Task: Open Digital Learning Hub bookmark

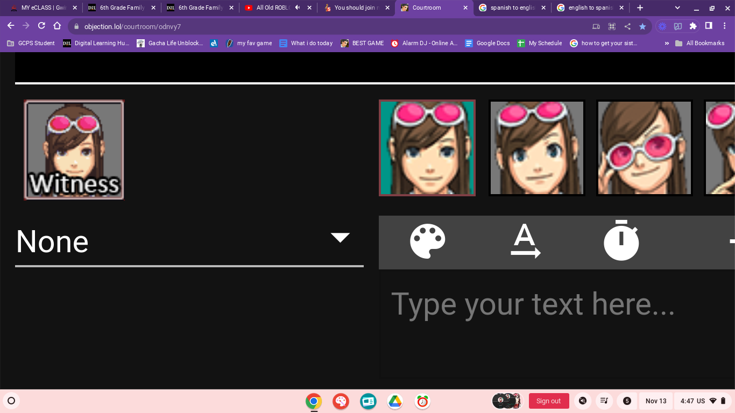Action: [x=96, y=43]
